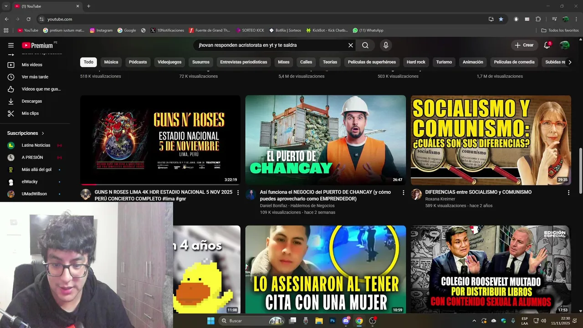This screenshot has width=583, height=328.
Task: Open Mis videos in the sidebar
Action: point(35,65)
